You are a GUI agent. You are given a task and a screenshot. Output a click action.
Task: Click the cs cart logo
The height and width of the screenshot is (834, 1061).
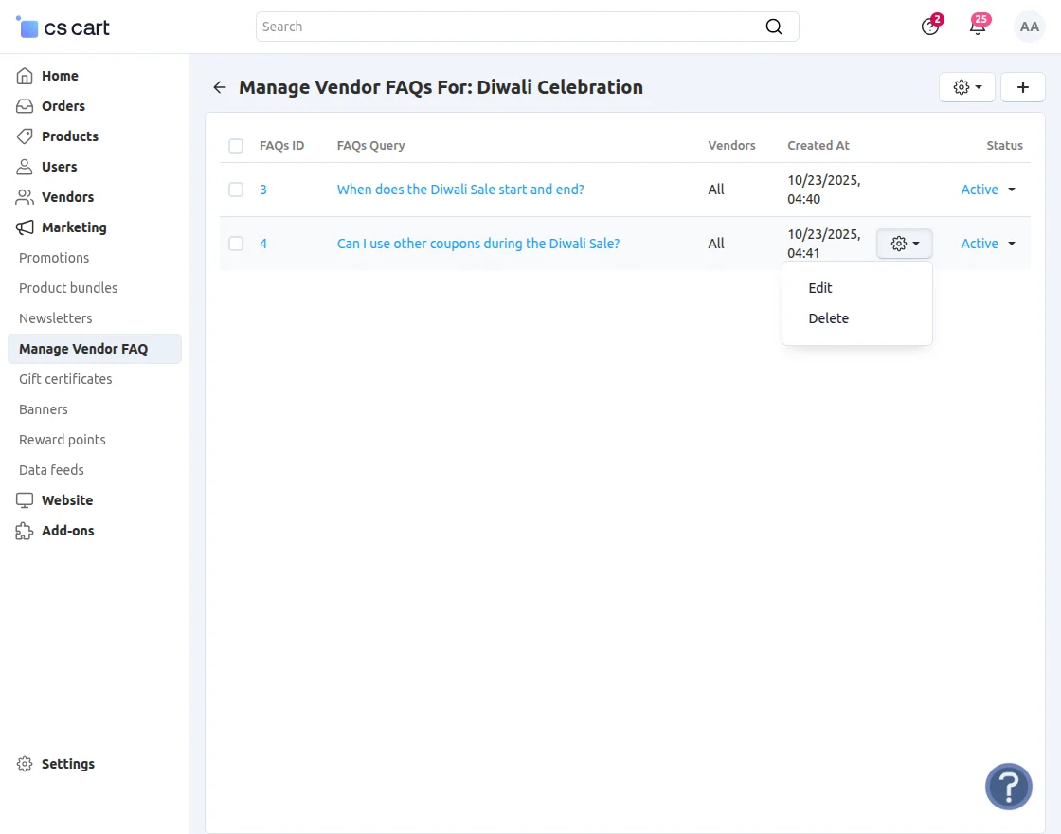click(x=63, y=27)
